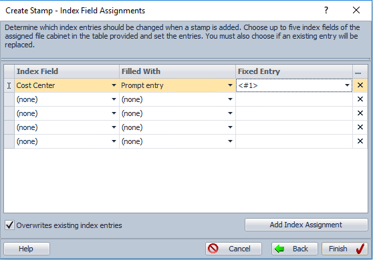Open the <#1> Fixed Entry dropdown
This screenshot has height=260, width=373.
pos(347,85)
